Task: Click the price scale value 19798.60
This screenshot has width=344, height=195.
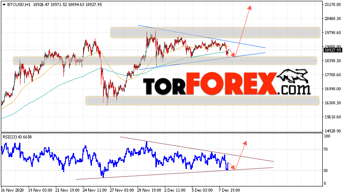Action: click(333, 33)
